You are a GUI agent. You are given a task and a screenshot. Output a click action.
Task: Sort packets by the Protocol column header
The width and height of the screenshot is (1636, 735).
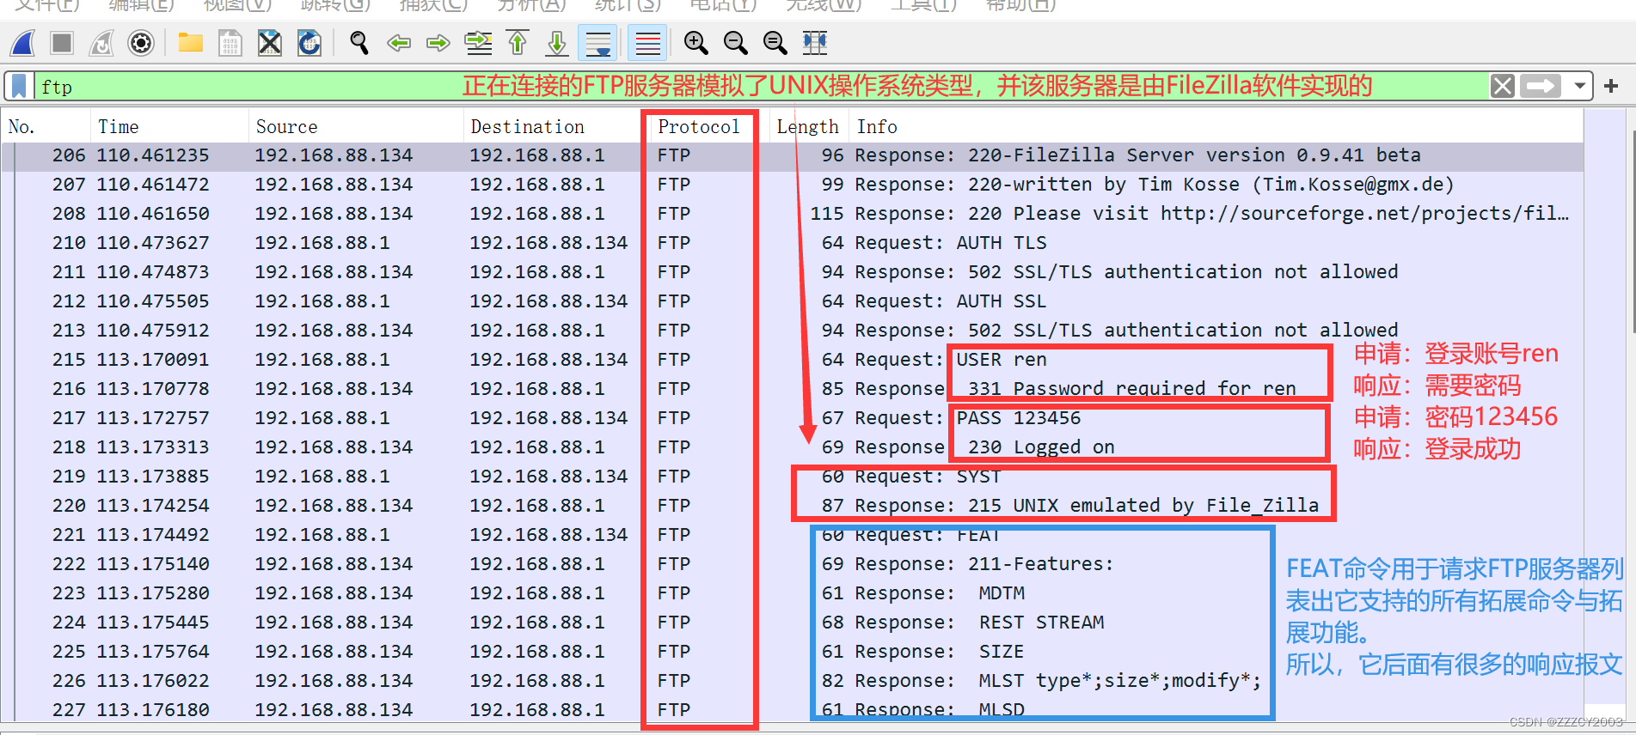pos(698,127)
